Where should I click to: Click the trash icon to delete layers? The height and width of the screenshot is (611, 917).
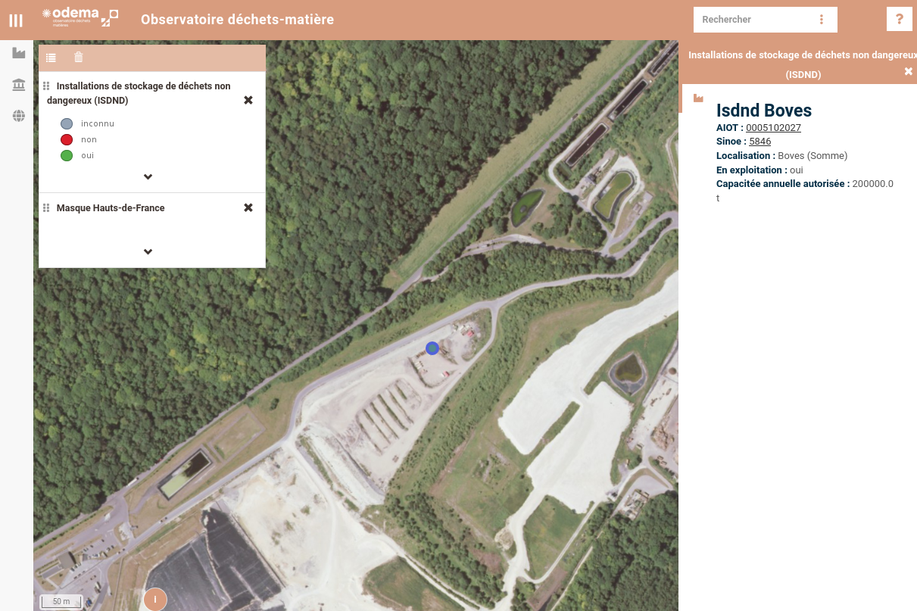[79, 58]
